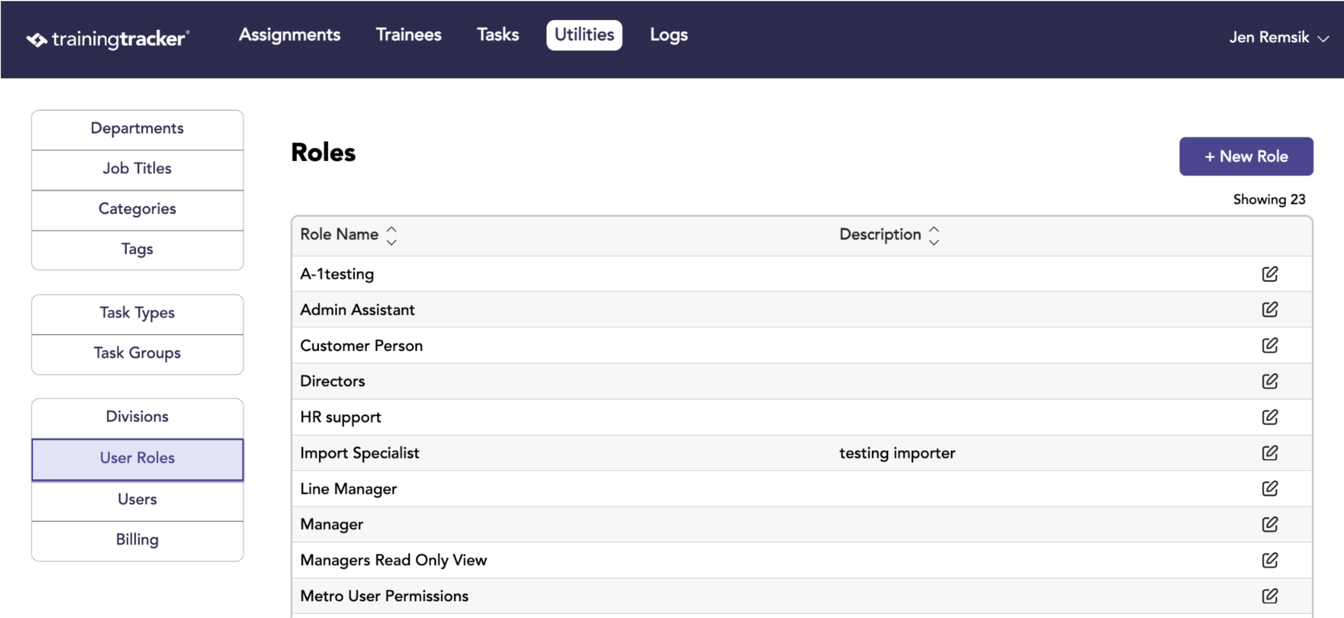This screenshot has height=618, width=1344.
Task: Click edit icon for Admin Assistant
Action: [1269, 309]
